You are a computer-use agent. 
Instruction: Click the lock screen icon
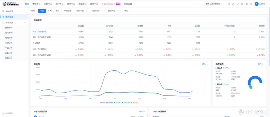click(x=233, y=4)
